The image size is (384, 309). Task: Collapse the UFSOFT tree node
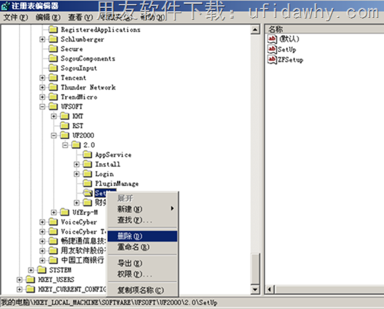(x=42, y=107)
